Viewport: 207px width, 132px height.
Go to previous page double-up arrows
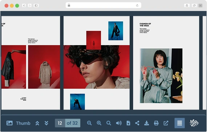(37, 123)
